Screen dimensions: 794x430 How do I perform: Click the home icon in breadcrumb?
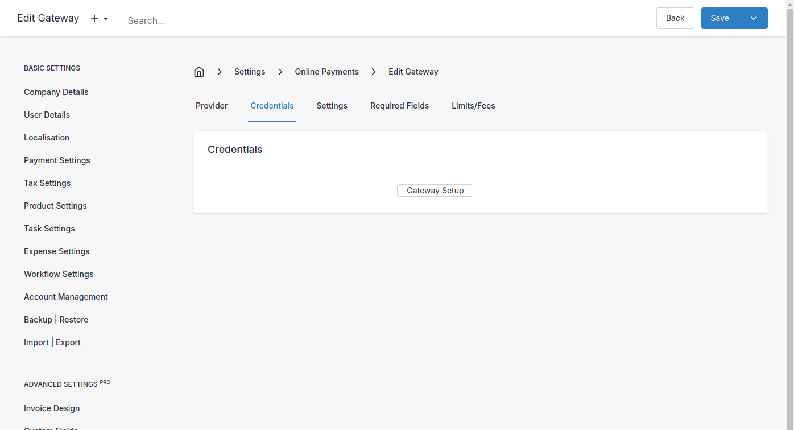pyautogui.click(x=199, y=72)
